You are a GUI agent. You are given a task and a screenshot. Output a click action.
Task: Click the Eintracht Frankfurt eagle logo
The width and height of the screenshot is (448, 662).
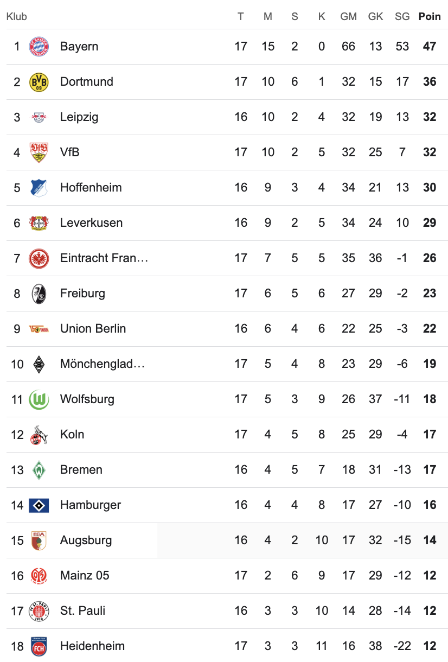[x=39, y=258]
